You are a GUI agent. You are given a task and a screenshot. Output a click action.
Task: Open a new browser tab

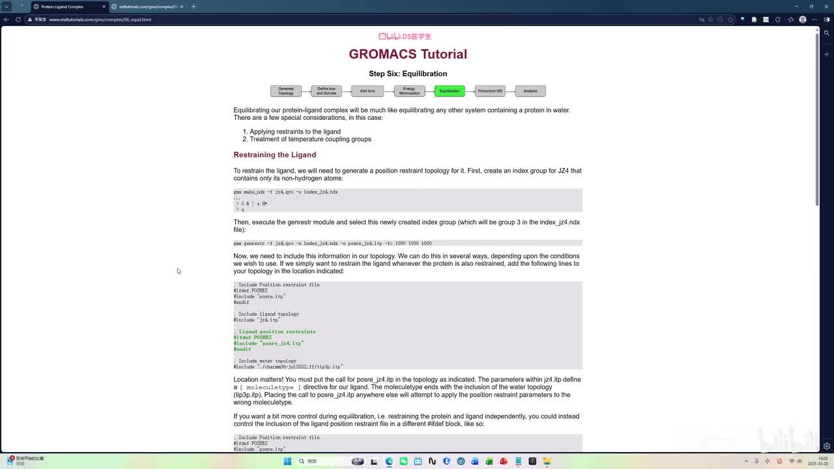tap(194, 7)
